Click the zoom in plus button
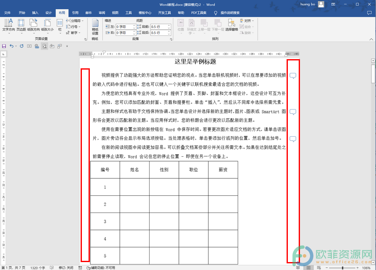Screen dimensions: 376x270 [358, 268]
